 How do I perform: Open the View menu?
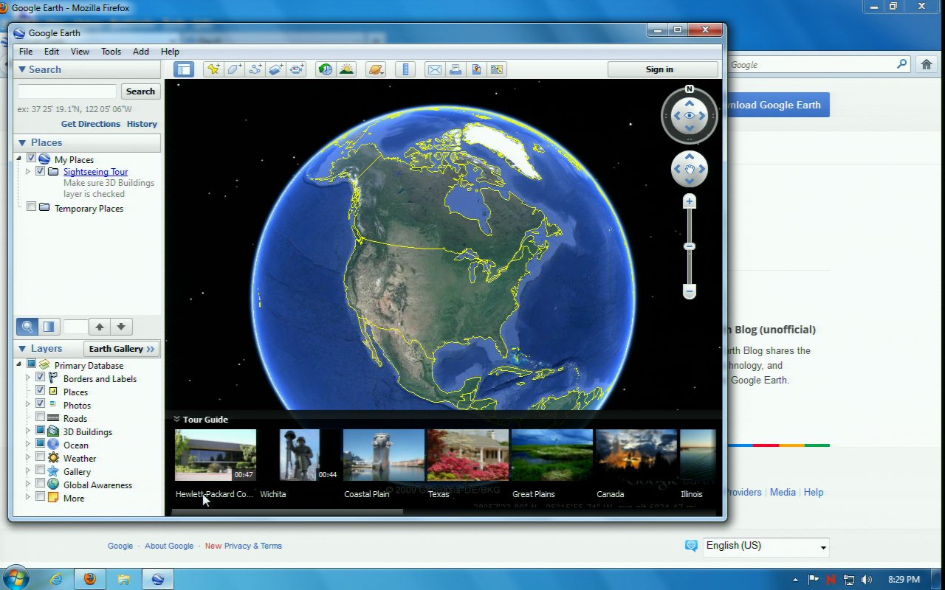(x=80, y=52)
